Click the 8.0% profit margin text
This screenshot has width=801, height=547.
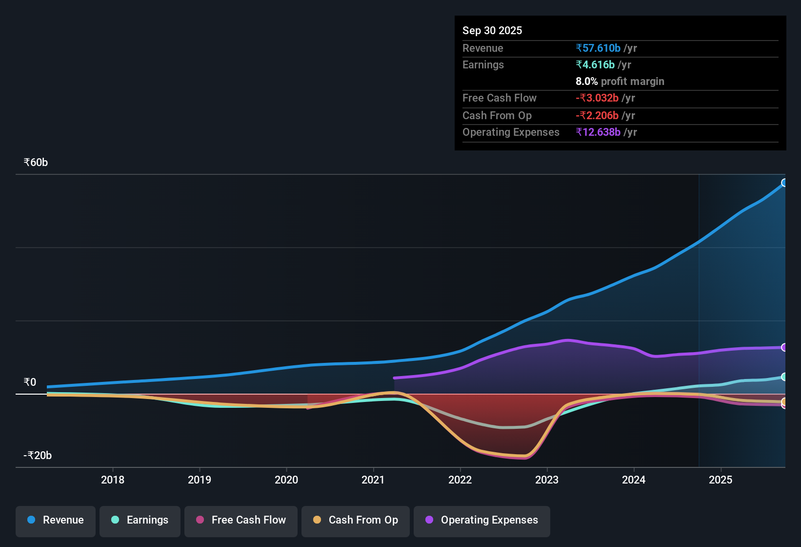pos(620,82)
